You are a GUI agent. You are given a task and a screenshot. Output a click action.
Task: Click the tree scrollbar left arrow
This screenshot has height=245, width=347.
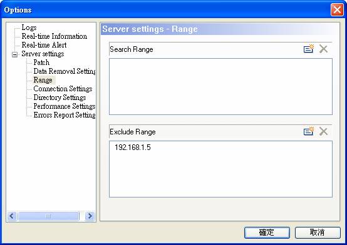point(12,216)
